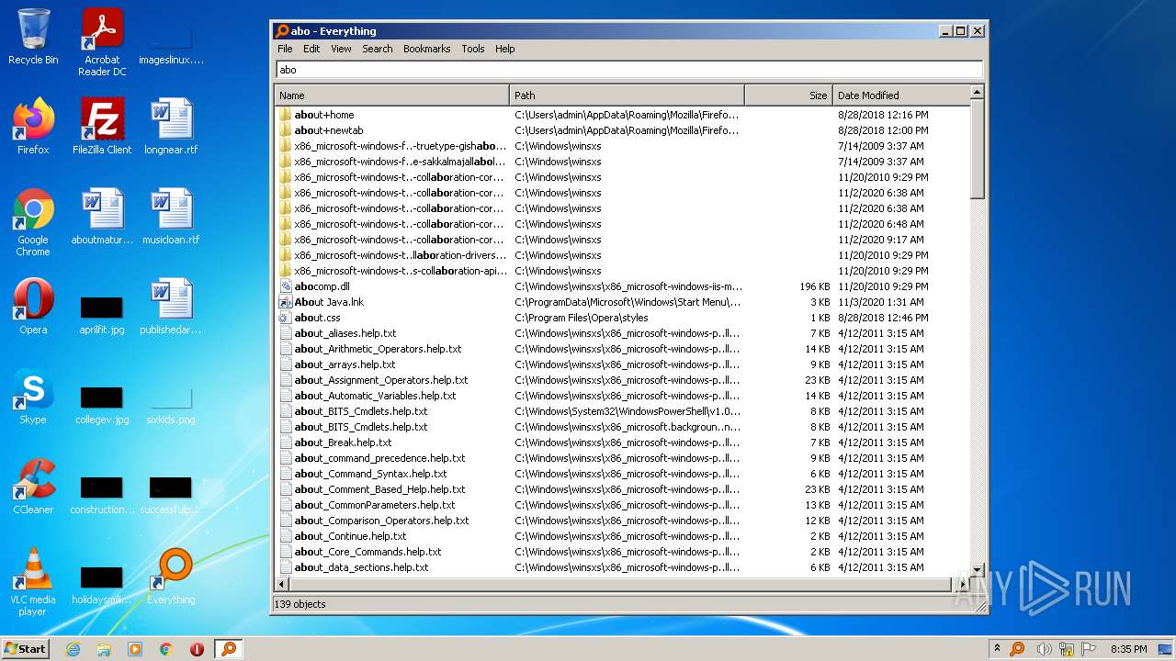1176x661 pixels.
Task: Select the musicloan.rtf desktop file
Action: coord(171,217)
